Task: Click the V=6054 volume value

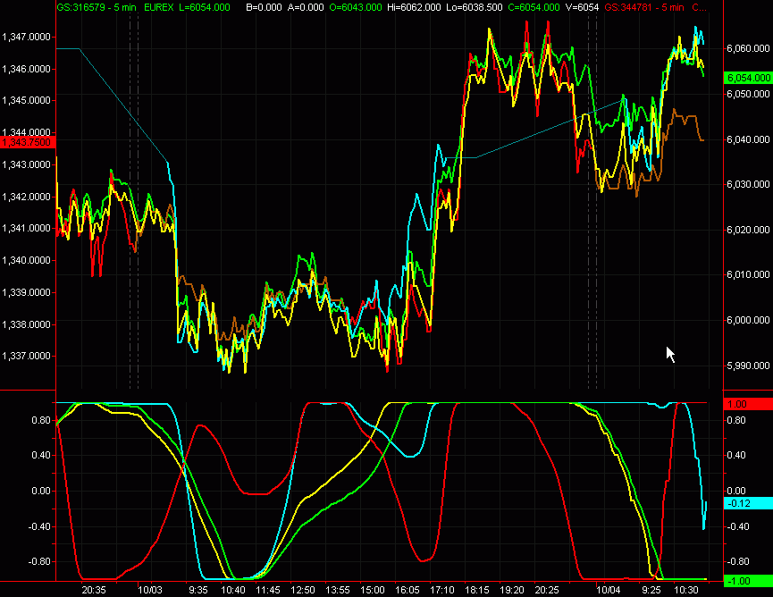Action: [583, 7]
